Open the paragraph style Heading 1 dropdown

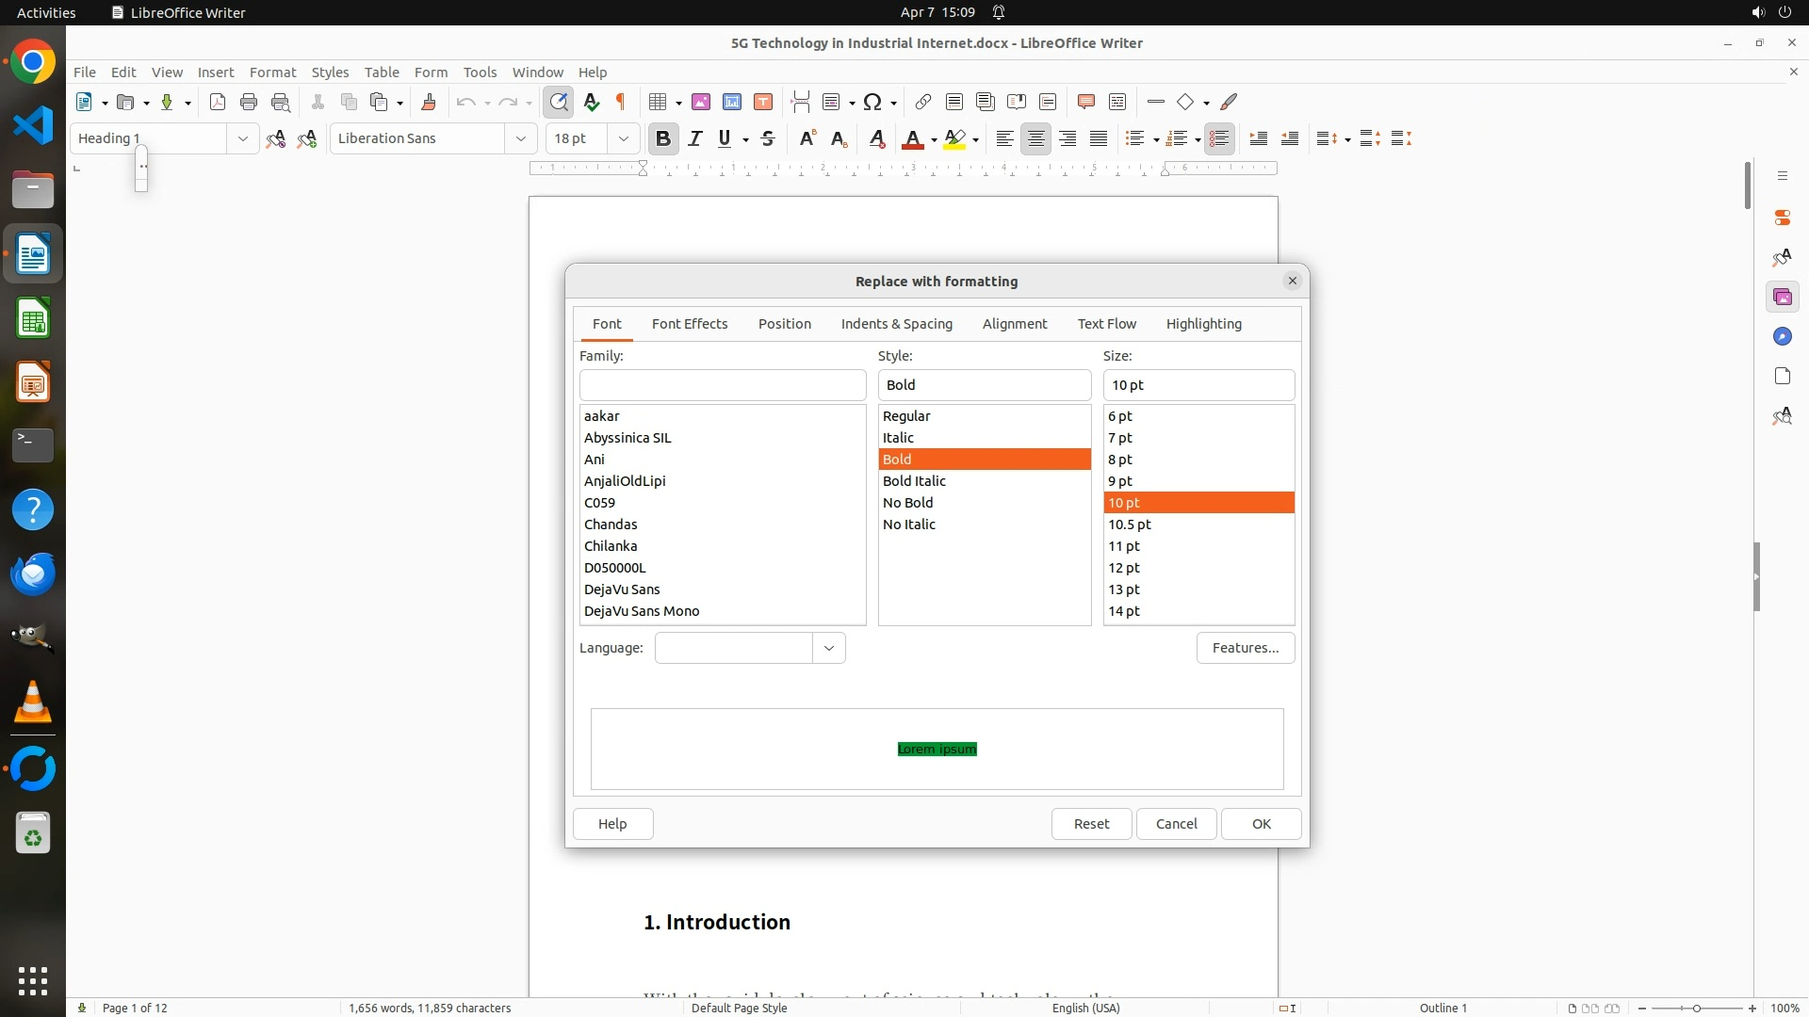pyautogui.click(x=242, y=138)
